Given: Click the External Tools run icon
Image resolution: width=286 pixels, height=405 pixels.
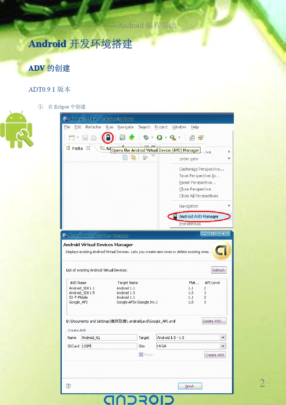Looking at the screenshot, I should 173,138.
